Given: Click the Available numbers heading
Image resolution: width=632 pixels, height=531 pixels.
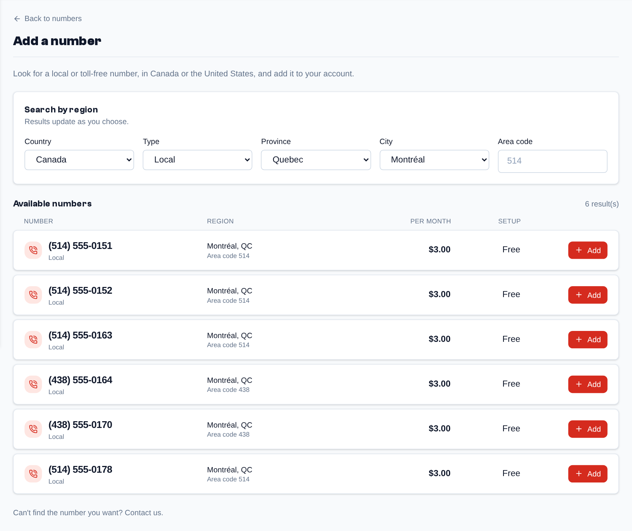Looking at the screenshot, I should pyautogui.click(x=53, y=204).
